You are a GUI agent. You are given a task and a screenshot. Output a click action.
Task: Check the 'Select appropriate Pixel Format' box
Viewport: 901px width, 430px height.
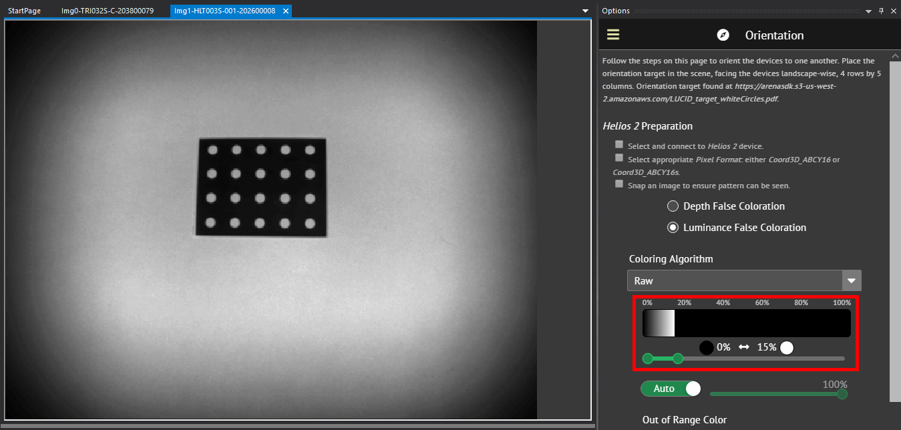pyautogui.click(x=620, y=158)
